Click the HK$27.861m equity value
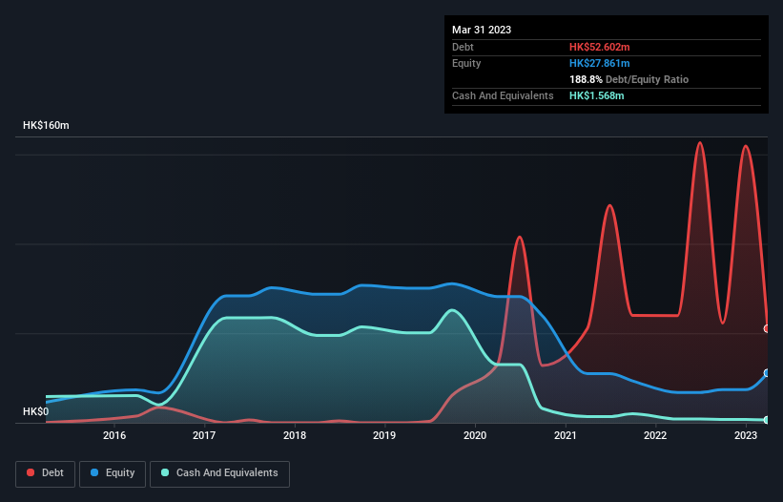 [x=599, y=63]
